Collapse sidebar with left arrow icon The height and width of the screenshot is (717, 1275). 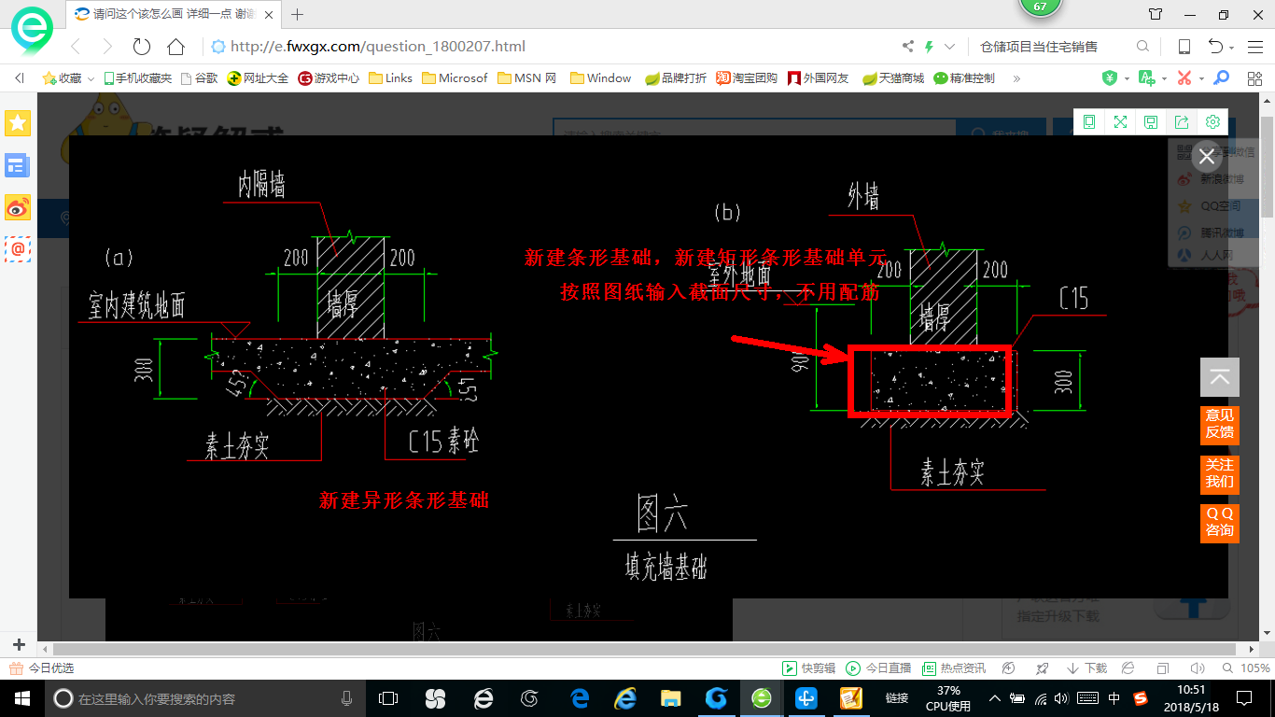pos(19,78)
